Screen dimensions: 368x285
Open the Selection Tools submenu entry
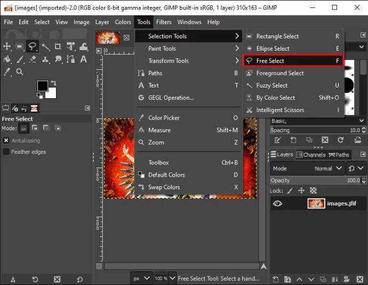coord(188,36)
